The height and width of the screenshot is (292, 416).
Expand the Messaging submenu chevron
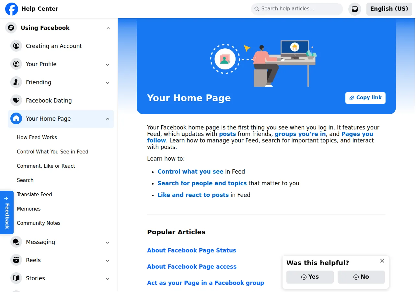point(108,242)
